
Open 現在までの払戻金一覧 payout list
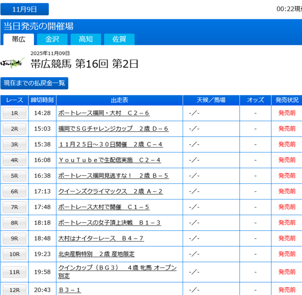click(34, 83)
